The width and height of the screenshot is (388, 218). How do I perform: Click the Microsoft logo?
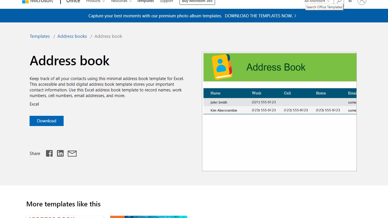[37, 1]
